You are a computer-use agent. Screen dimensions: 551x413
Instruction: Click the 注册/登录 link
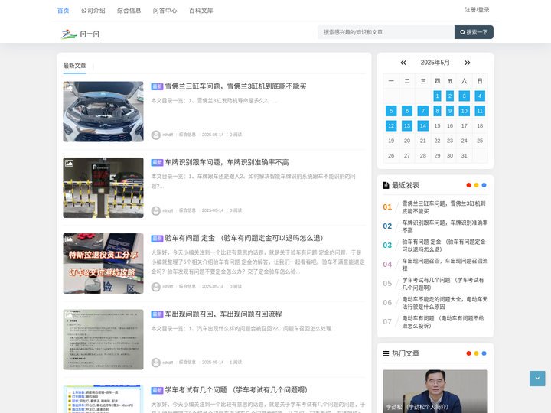[478, 10]
